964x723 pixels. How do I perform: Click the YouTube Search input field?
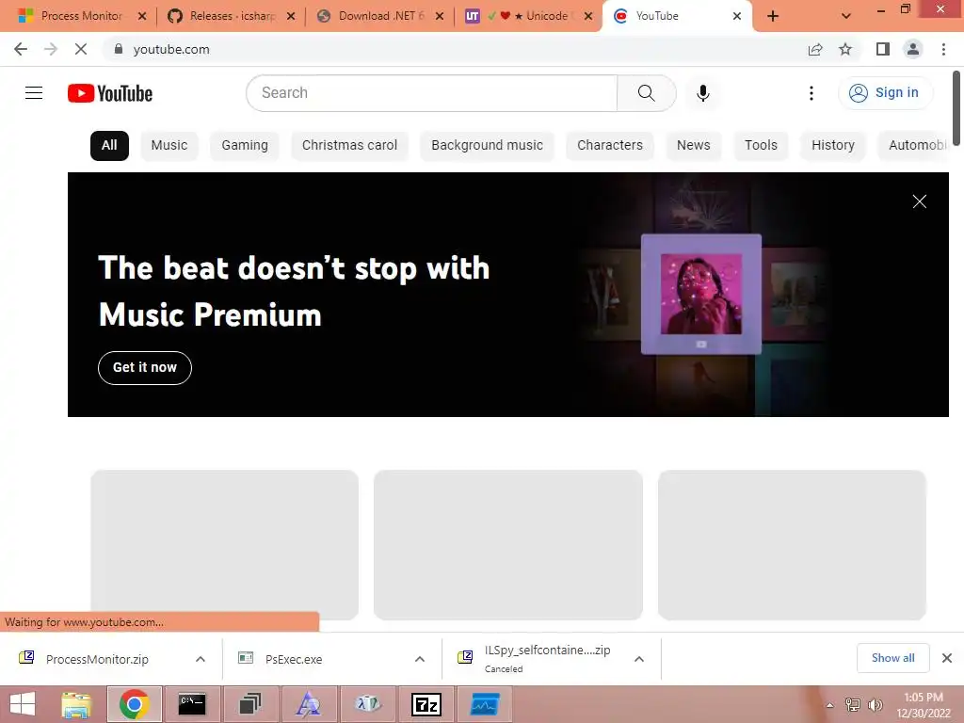tap(431, 93)
